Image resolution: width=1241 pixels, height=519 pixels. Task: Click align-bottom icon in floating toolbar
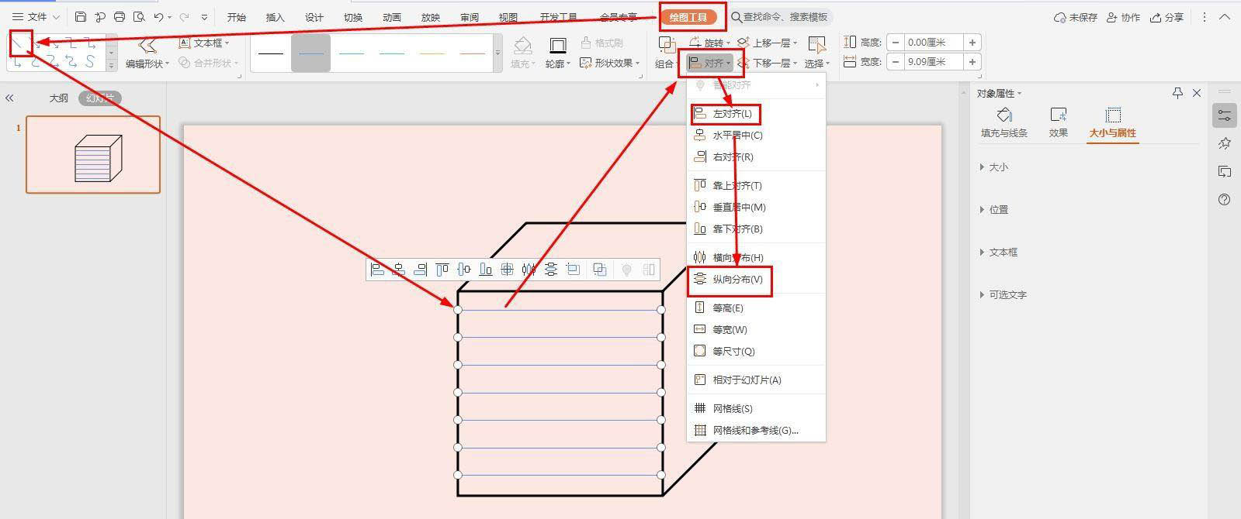point(486,270)
